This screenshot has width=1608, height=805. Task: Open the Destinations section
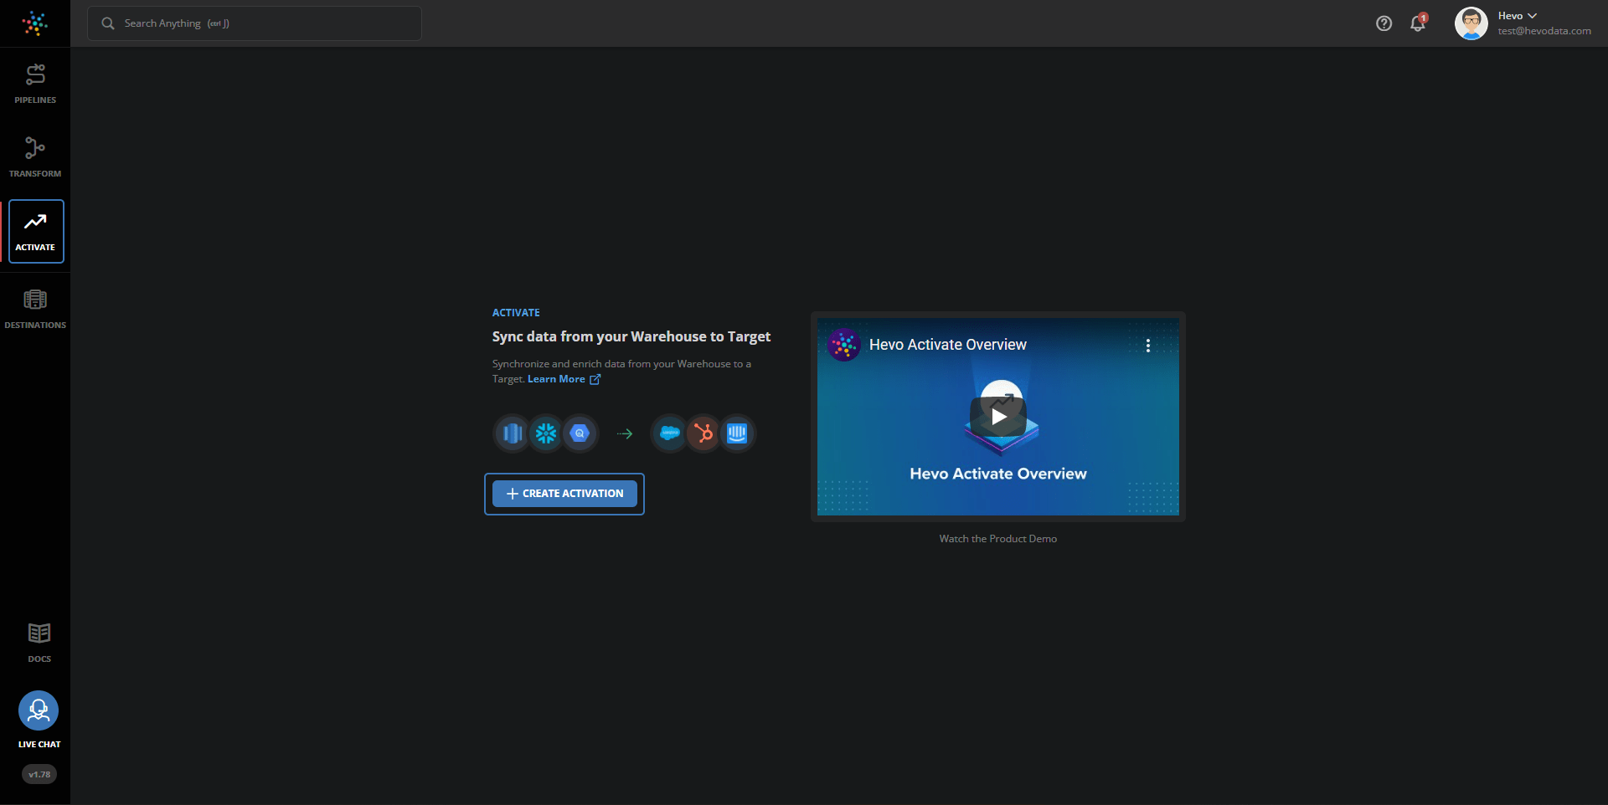tap(35, 309)
